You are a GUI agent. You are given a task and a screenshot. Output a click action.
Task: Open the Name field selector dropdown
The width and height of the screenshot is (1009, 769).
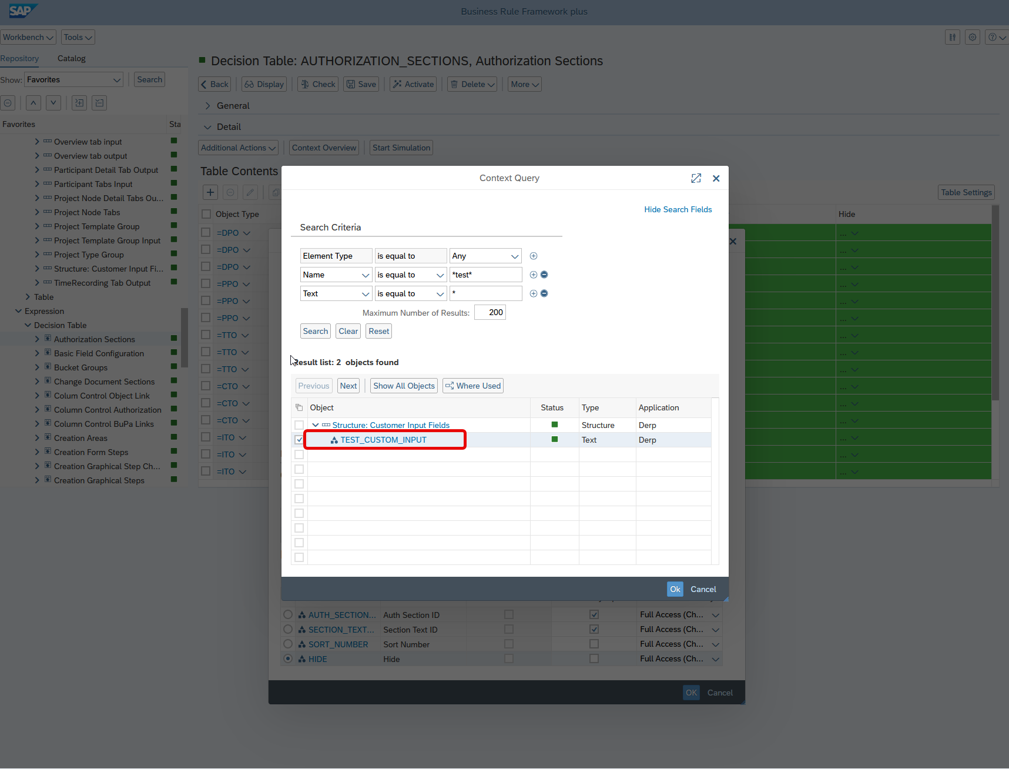[365, 275]
